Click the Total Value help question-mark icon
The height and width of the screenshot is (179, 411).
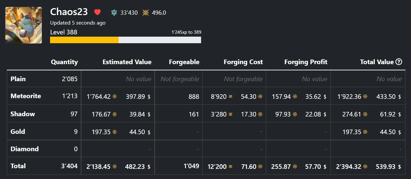pos(399,62)
